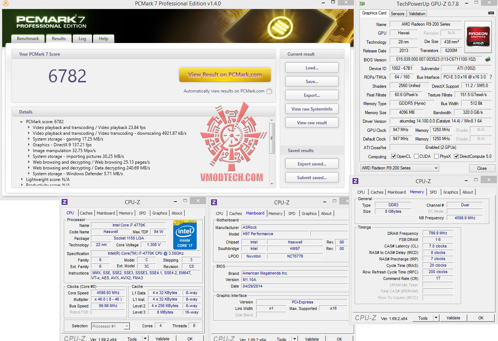The height and width of the screenshot is (341, 498).
Task: Open the Processor #1 selection dropdown
Action: coord(110,326)
